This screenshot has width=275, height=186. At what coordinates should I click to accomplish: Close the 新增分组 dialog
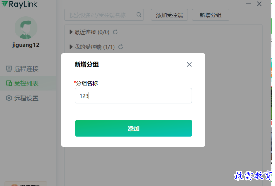click(x=189, y=64)
